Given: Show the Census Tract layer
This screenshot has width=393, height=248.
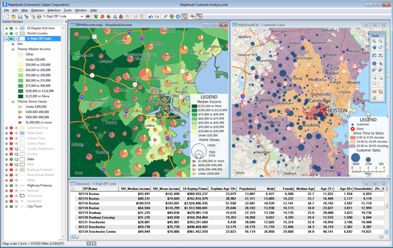Looking at the screenshot, I should tap(11, 138).
